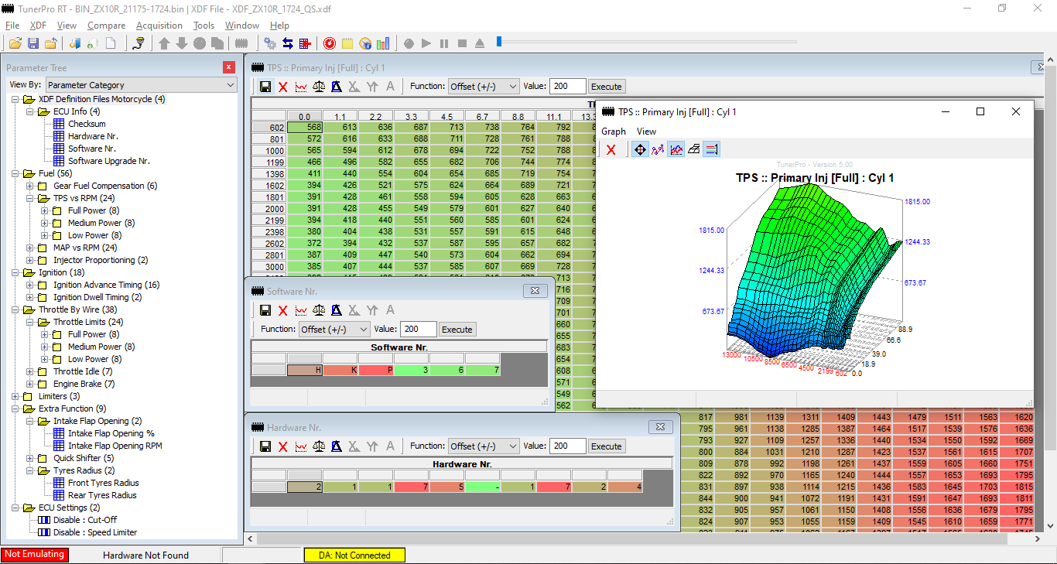Image resolution: width=1057 pixels, height=564 pixels.
Task: Open the View By Parameter Category dropdown
Action: [141, 85]
